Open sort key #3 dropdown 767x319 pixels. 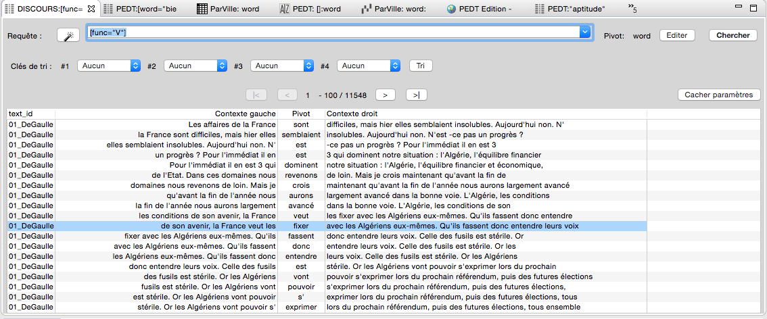click(x=282, y=66)
